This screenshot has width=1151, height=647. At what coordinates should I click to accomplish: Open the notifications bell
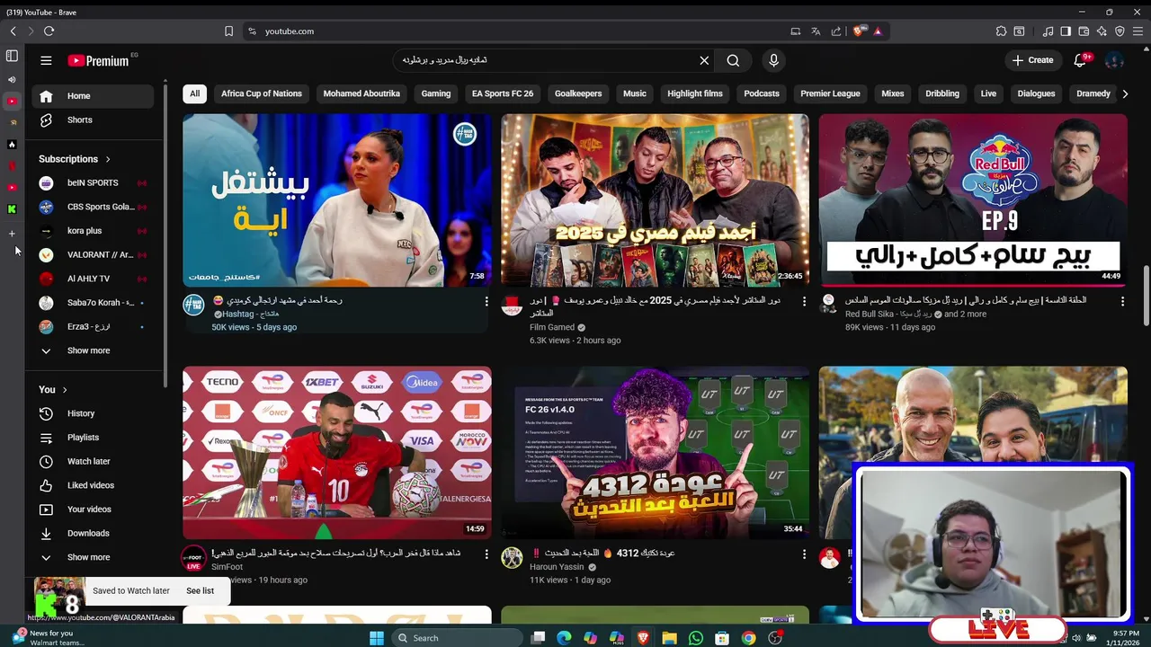click(1081, 60)
